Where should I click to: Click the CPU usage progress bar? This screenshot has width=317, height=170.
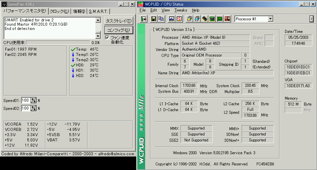pos(58,43)
